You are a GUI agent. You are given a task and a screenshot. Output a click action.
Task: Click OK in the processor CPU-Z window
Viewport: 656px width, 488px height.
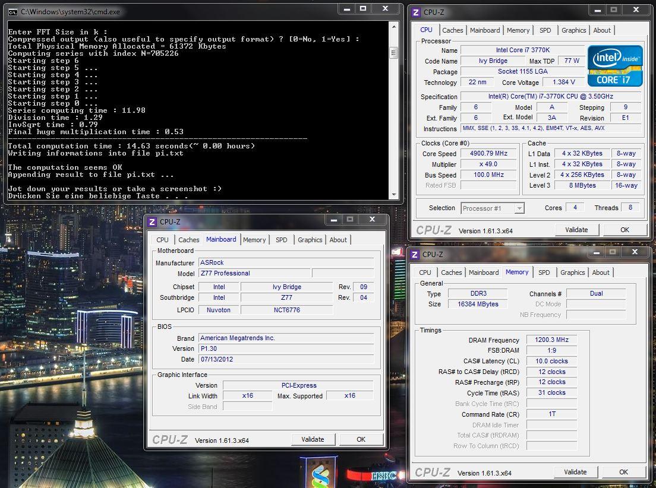[625, 230]
